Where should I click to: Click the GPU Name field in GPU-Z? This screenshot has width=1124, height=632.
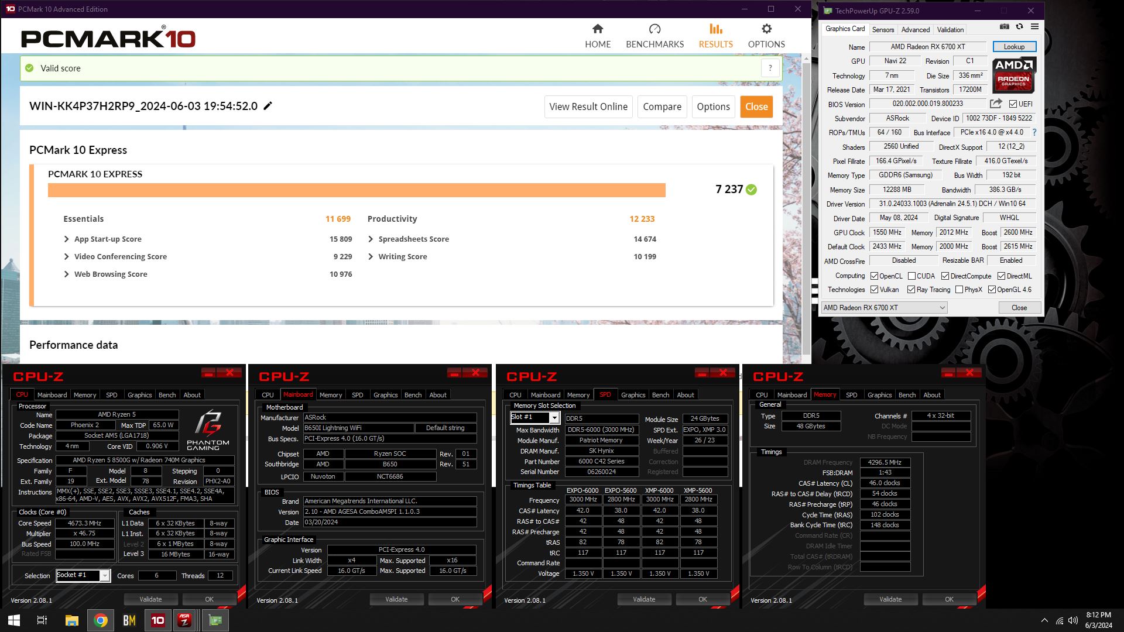928,47
